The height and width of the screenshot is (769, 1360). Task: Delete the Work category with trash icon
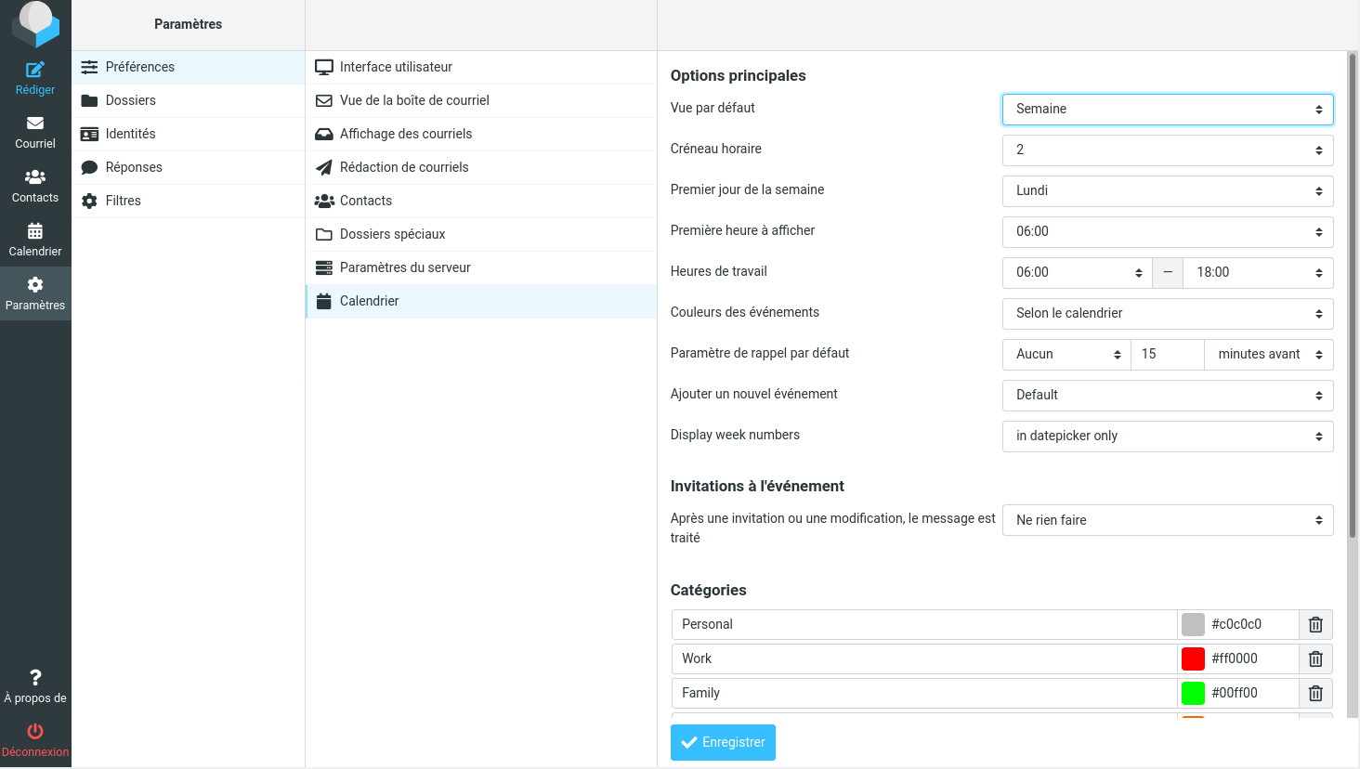1315,659
